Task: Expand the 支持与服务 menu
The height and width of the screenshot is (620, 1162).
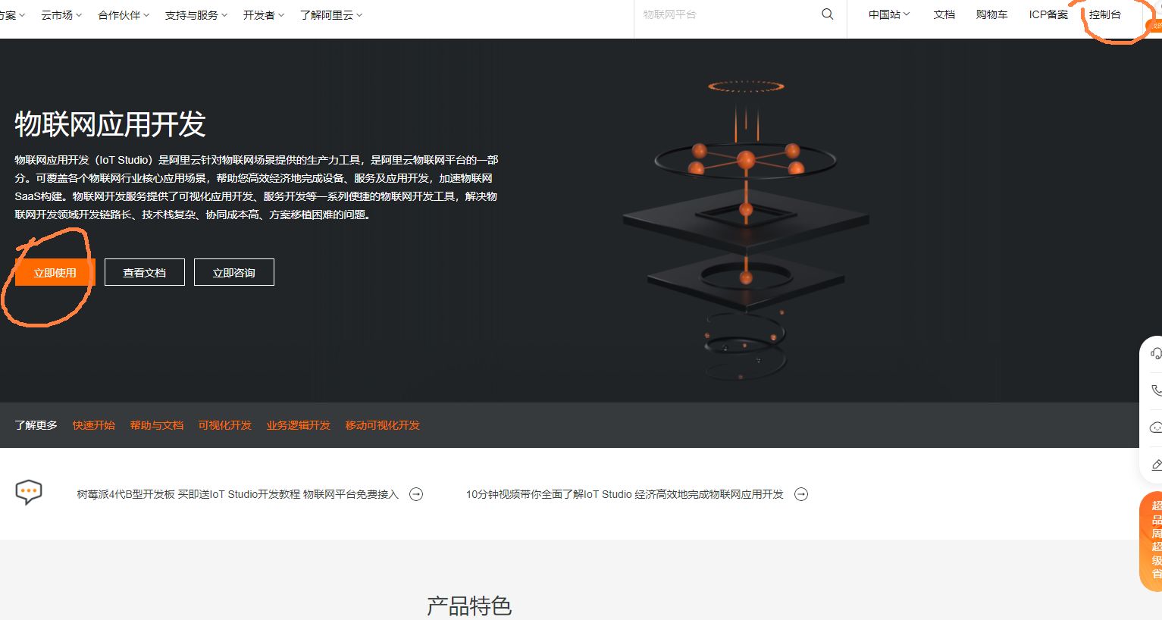Action: pos(196,15)
